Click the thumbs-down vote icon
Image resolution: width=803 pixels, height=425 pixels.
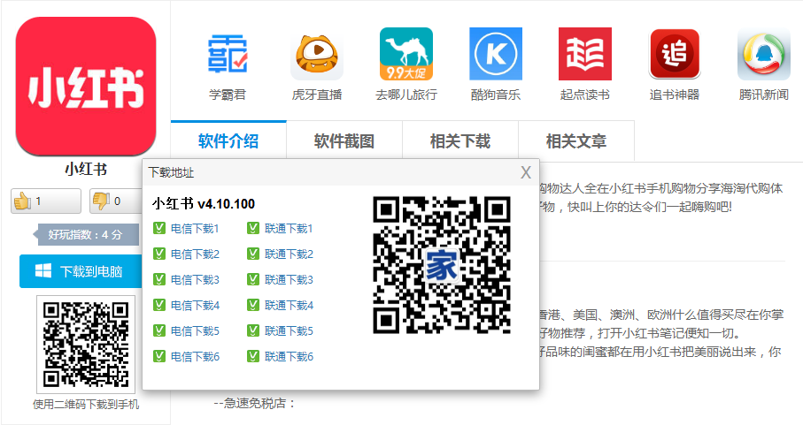tap(101, 201)
